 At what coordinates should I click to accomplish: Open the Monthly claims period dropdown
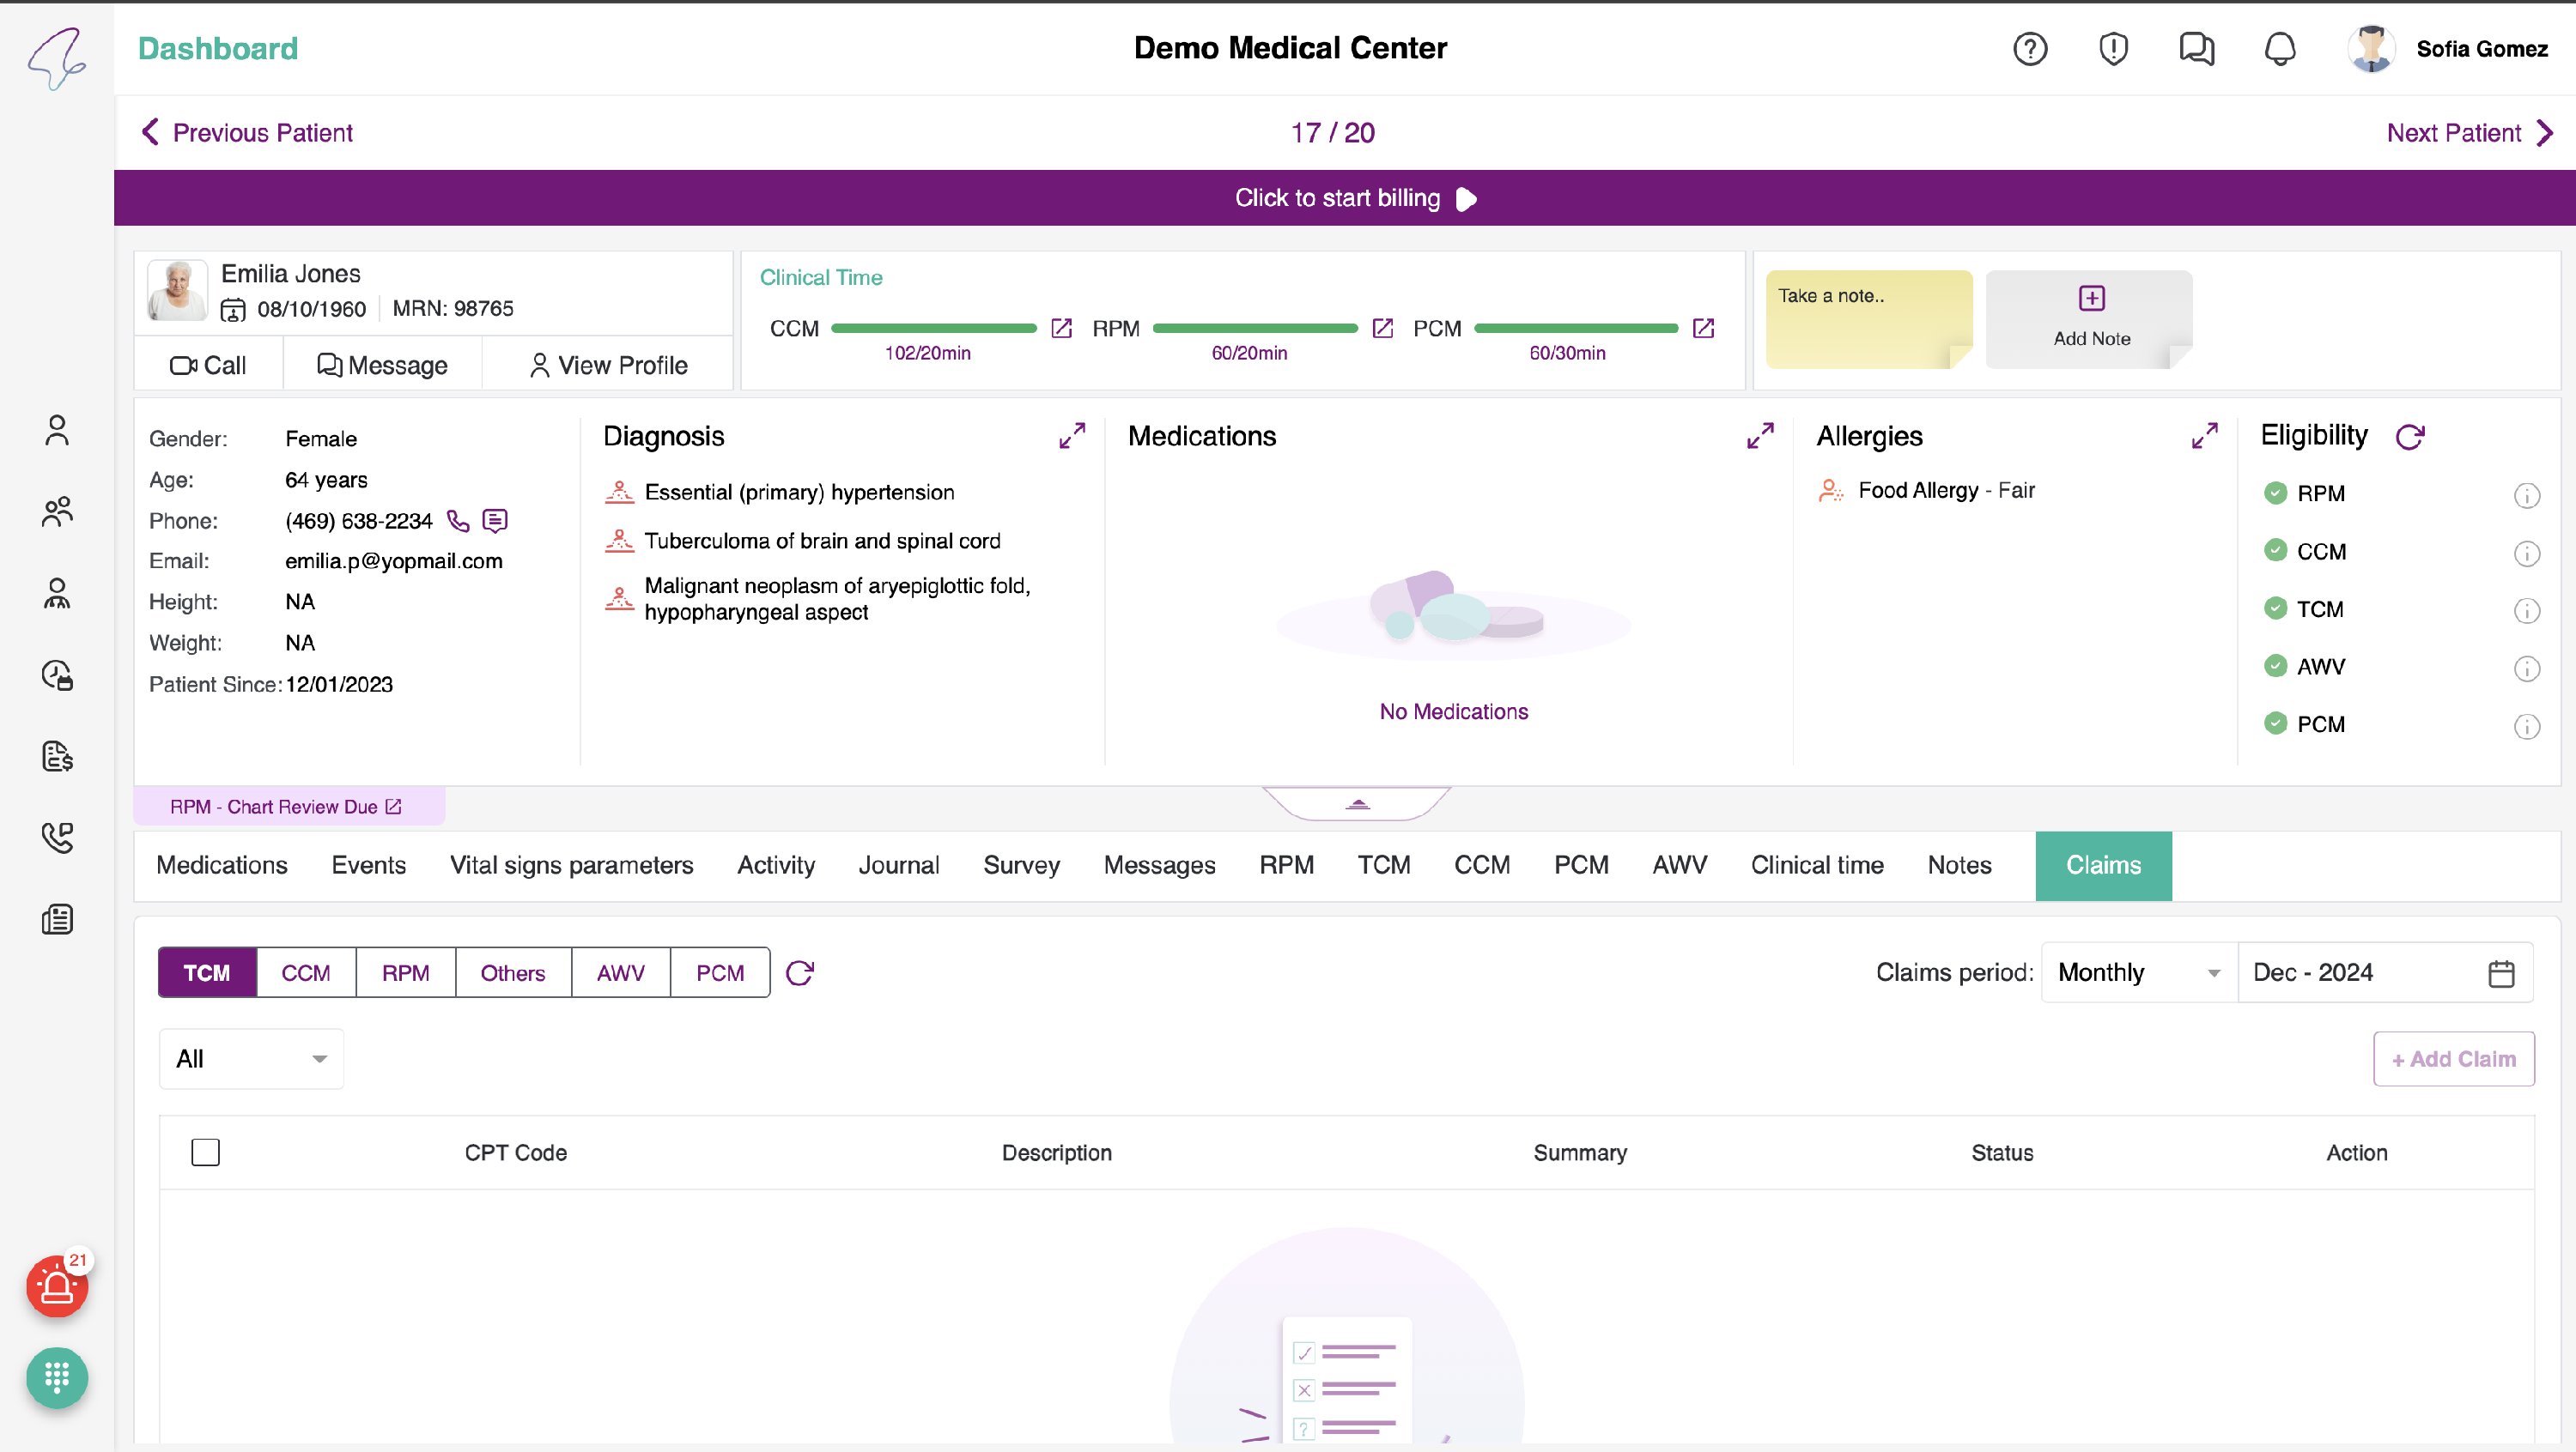2138,972
